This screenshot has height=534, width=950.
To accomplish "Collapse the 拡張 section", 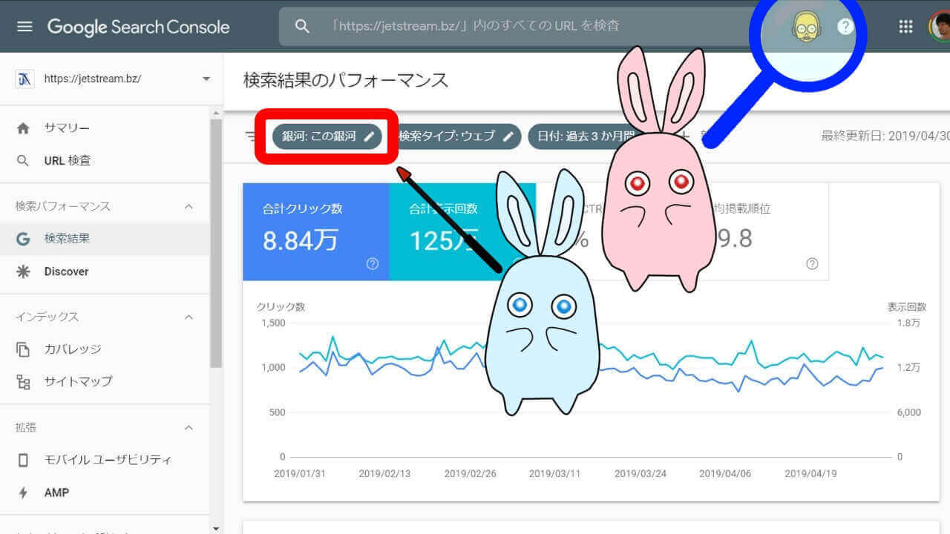I will [x=189, y=428].
